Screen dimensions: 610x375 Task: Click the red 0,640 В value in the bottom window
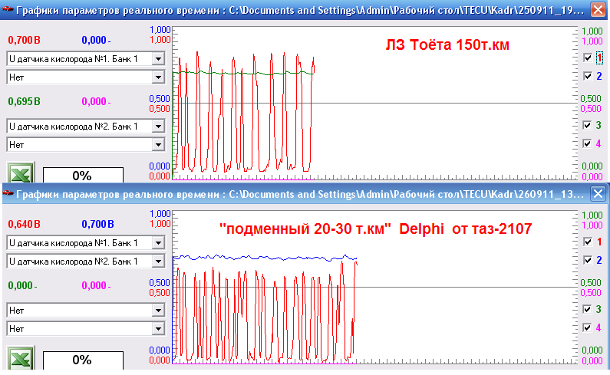point(24,224)
